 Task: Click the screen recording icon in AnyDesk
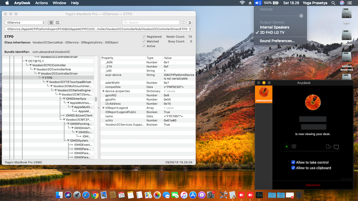294,147
